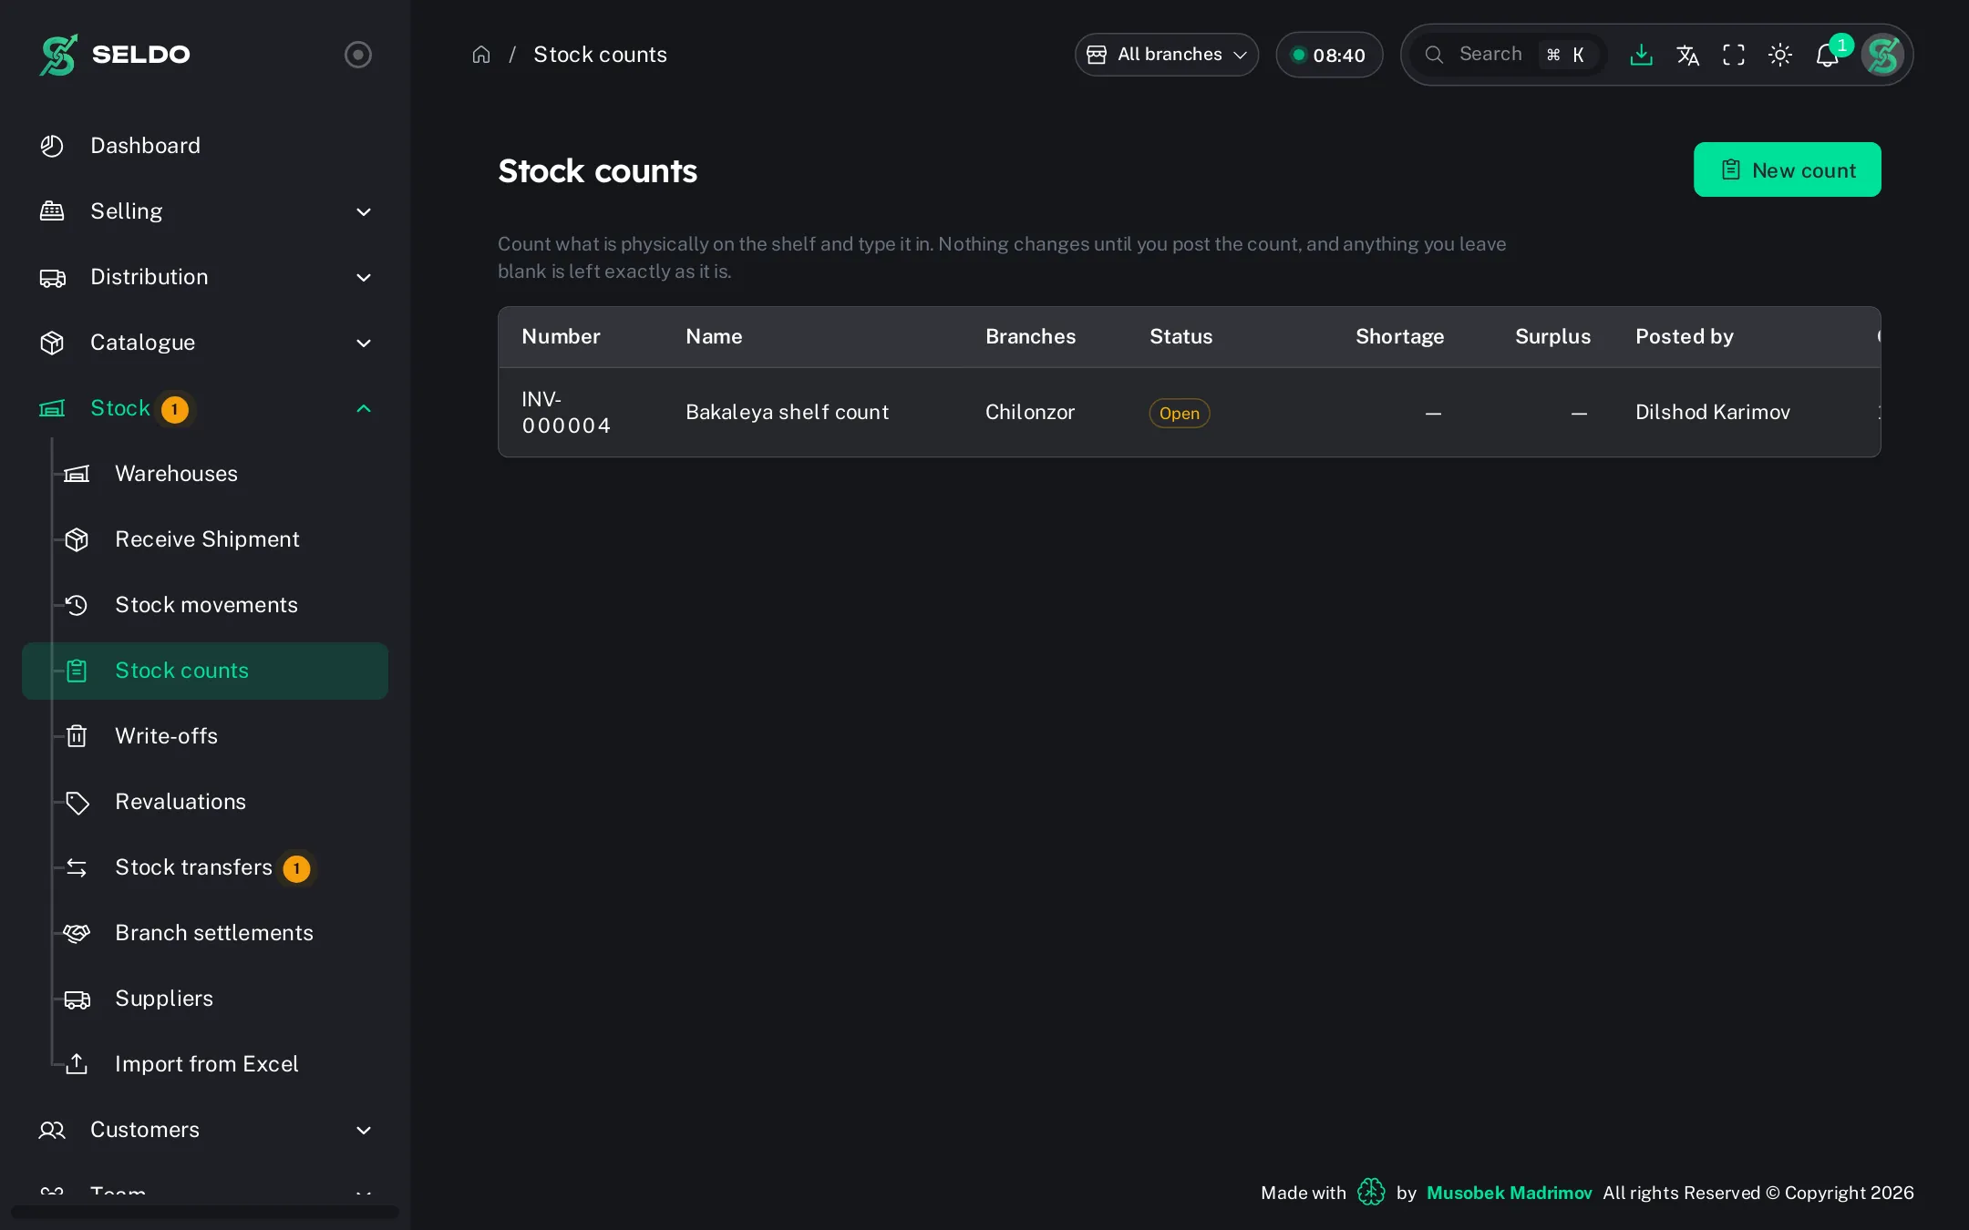This screenshot has height=1230, width=1969.
Task: Collapse the Stock menu chevron
Action: coord(364,408)
